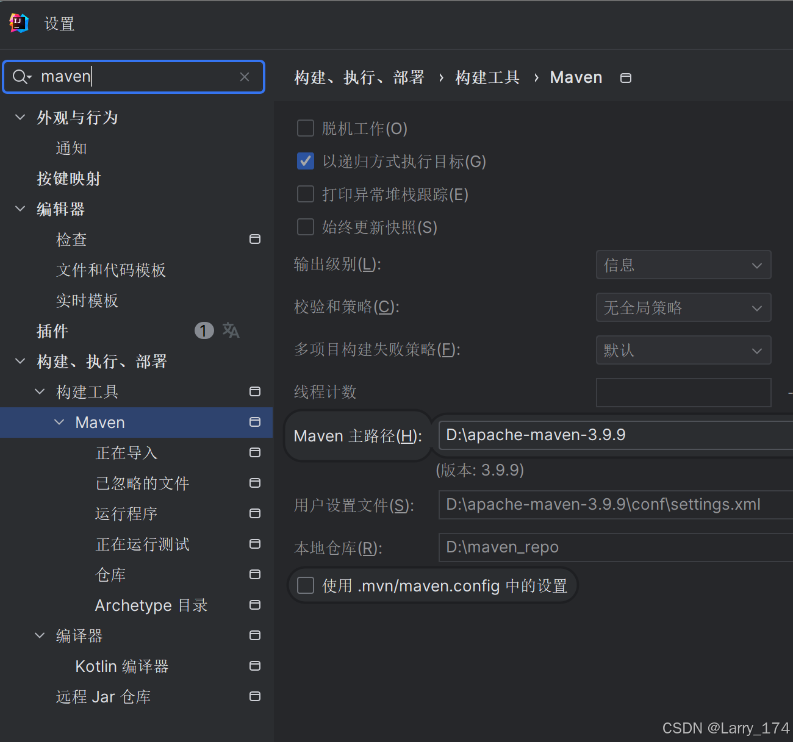
Task: Collapse the Maven tree node in the sidebar
Action: [x=59, y=422]
